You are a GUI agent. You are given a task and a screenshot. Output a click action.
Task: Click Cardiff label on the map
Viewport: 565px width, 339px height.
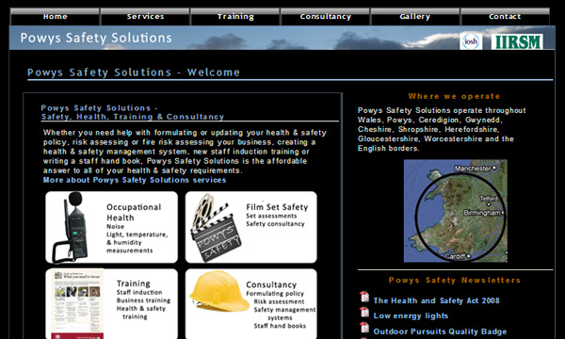click(x=455, y=256)
